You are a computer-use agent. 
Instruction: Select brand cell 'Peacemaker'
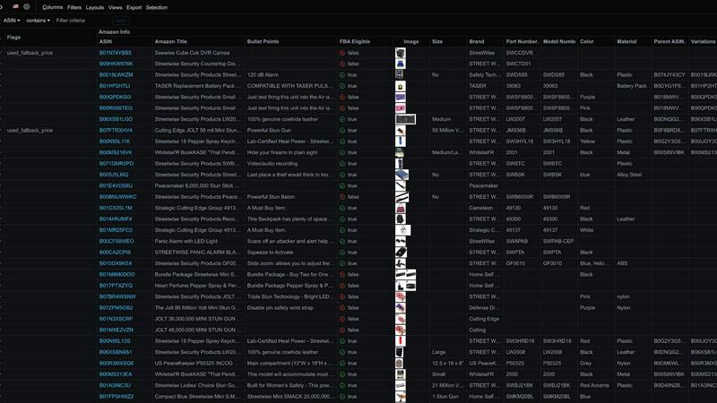(x=483, y=186)
